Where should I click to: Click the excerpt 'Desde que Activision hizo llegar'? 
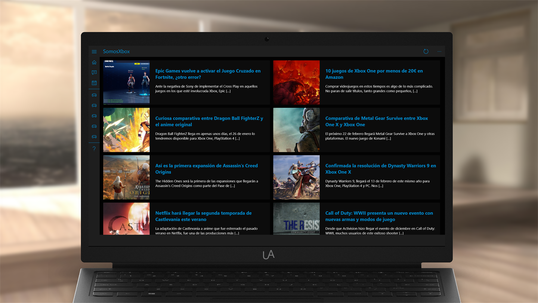coord(380,231)
